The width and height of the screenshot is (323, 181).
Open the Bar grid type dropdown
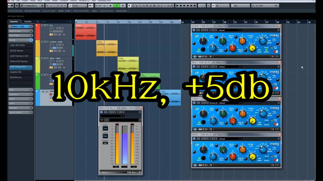241,6
